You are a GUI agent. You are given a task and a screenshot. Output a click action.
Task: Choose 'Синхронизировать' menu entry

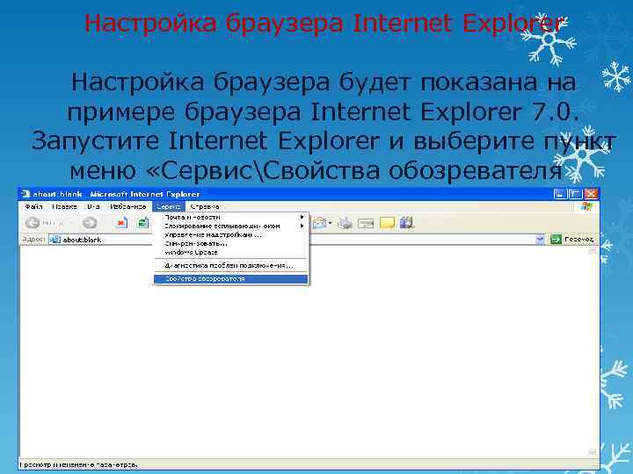230,243
